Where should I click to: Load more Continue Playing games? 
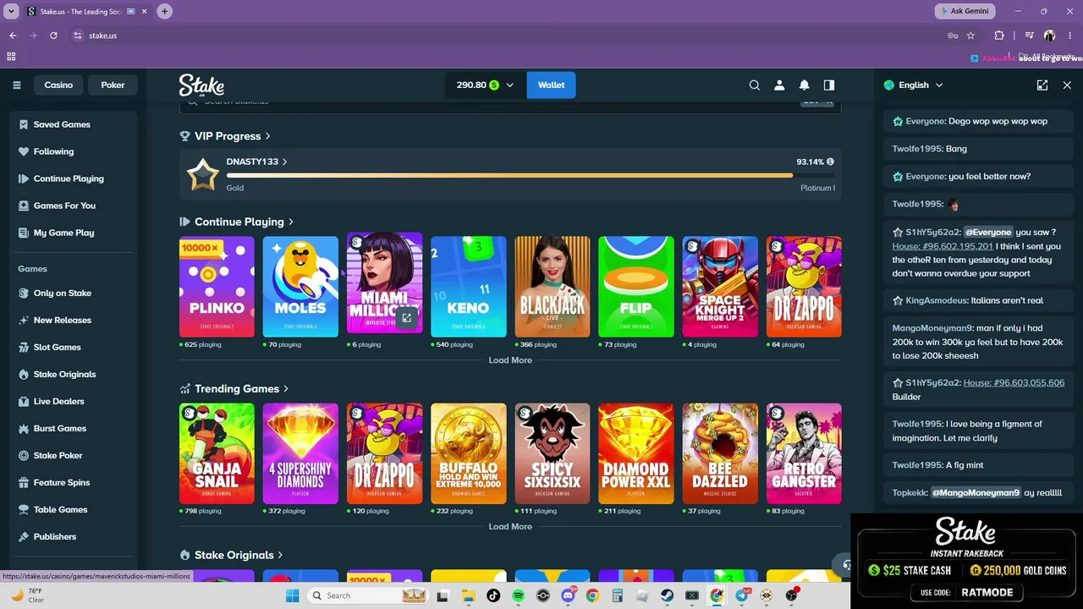(510, 360)
